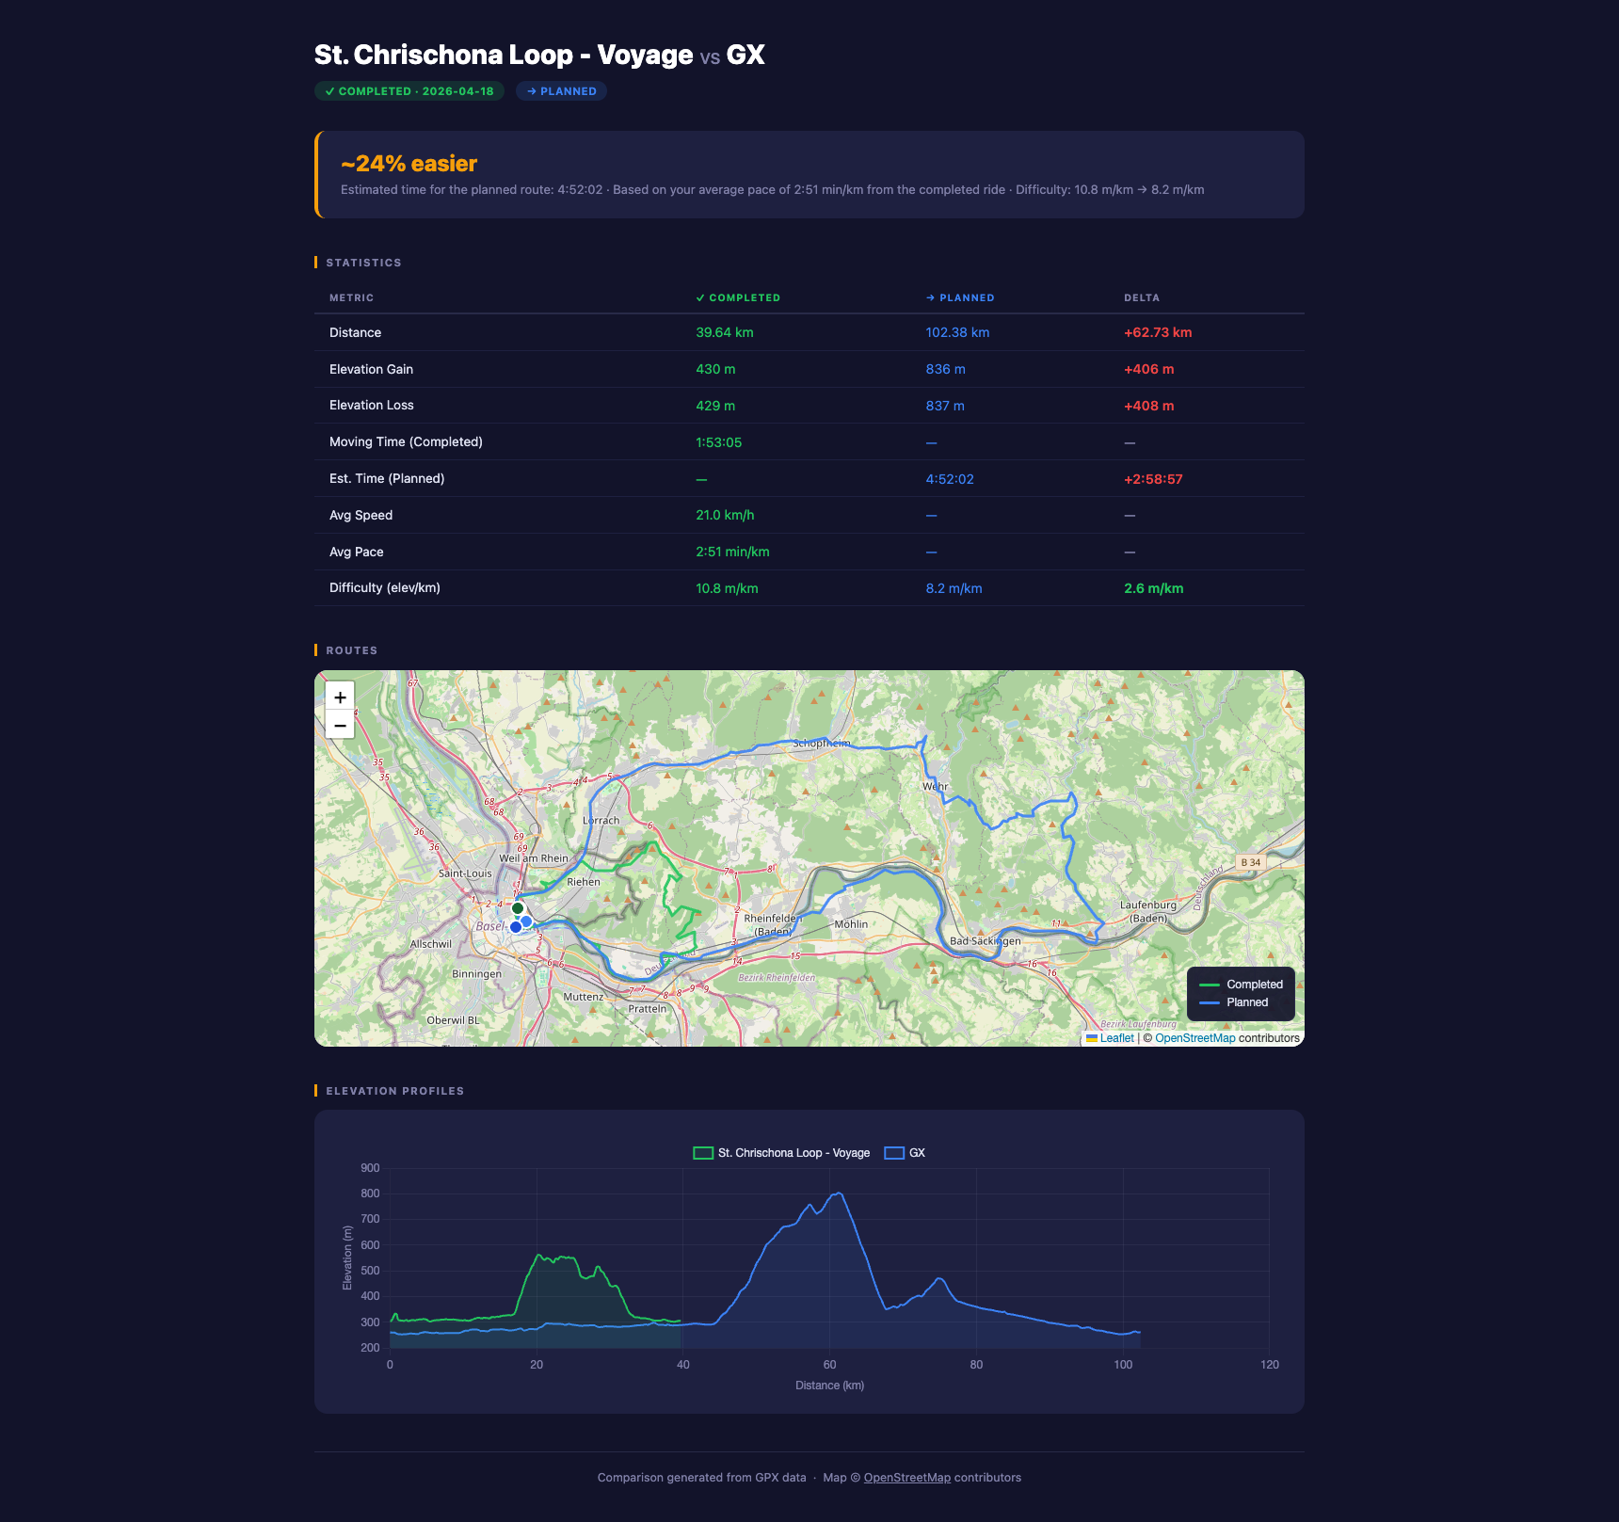Image resolution: width=1619 pixels, height=1522 pixels.
Task: Click the Metric column header
Action: click(351, 297)
